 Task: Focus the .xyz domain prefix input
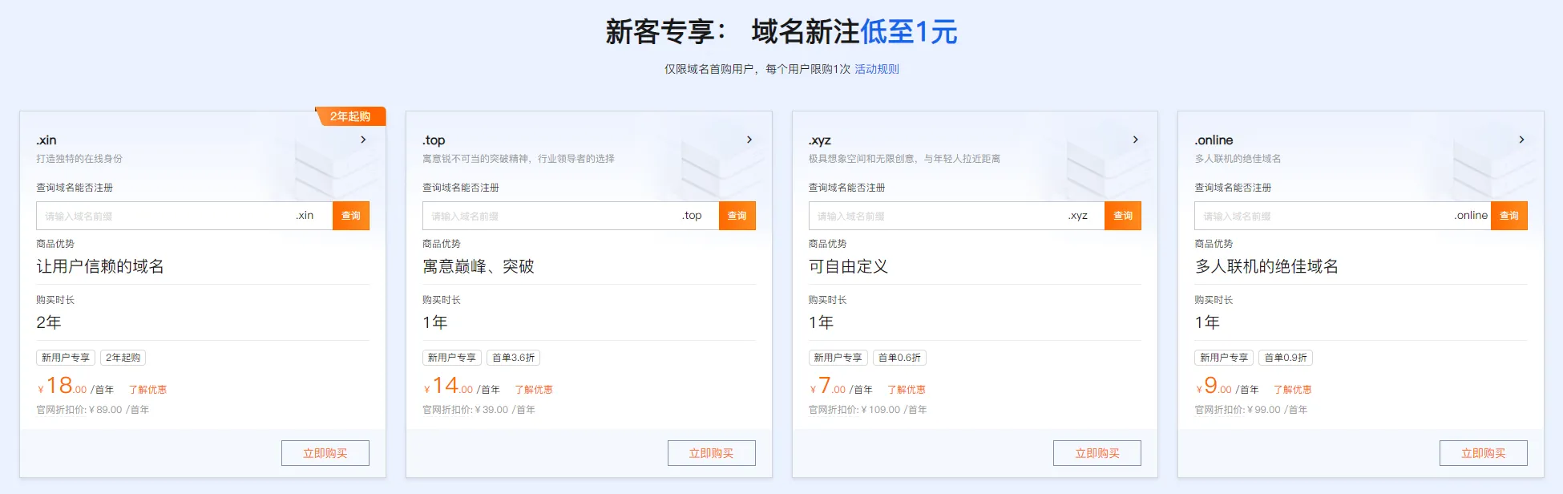956,216
